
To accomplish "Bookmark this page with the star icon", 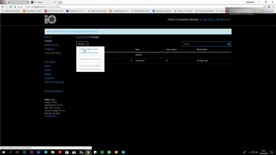I will point(264,7).
